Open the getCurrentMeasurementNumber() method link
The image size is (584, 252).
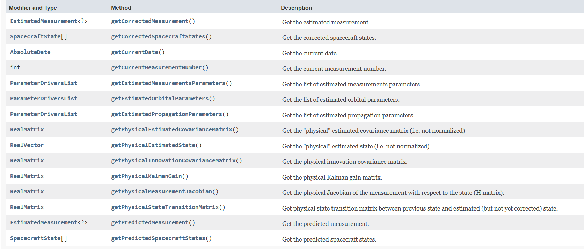(156, 68)
